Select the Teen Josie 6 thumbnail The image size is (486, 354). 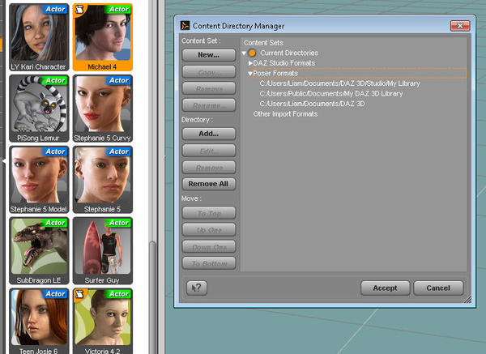[39, 321]
